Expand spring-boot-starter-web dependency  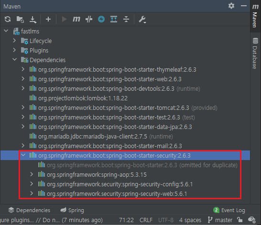coord(23,79)
